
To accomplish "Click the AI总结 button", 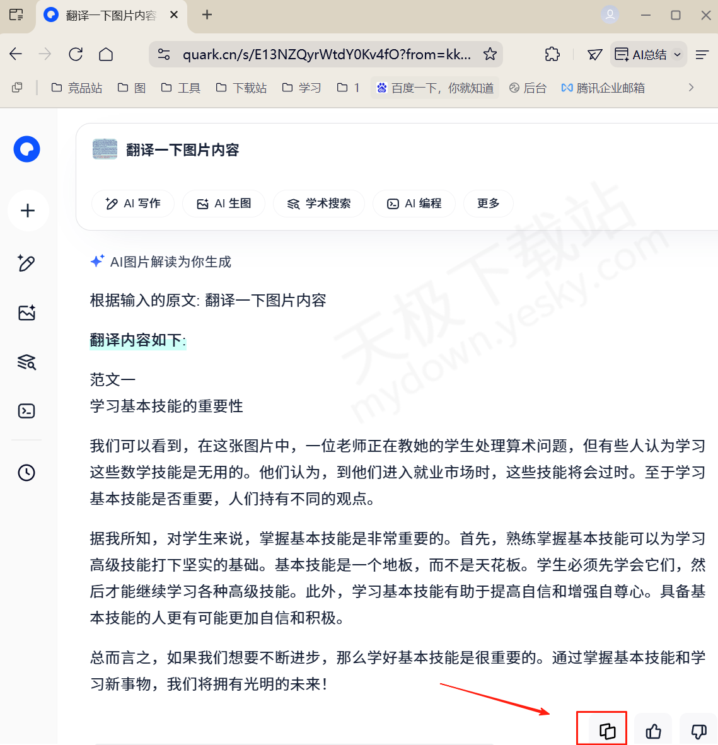I will coord(648,55).
